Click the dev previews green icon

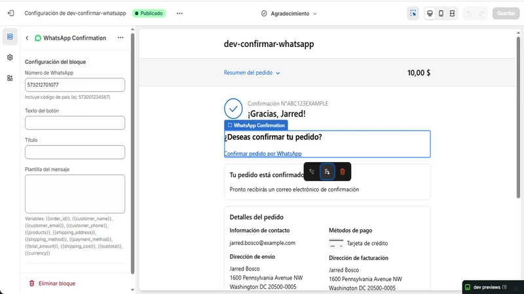[468, 287]
